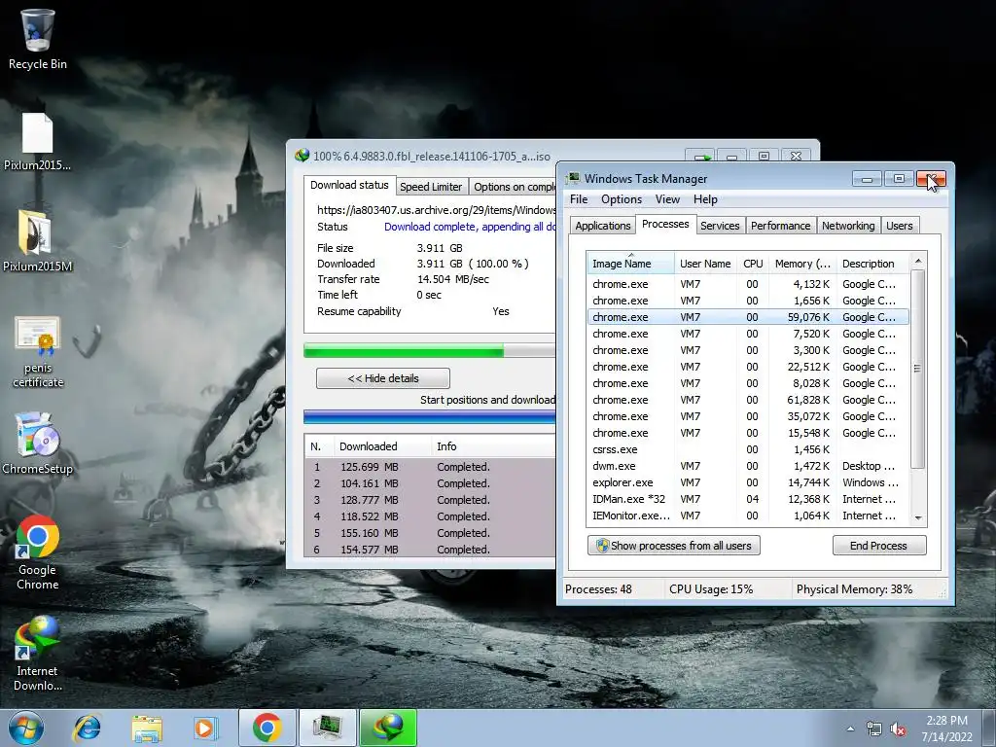Click the End Process button

[879, 546]
